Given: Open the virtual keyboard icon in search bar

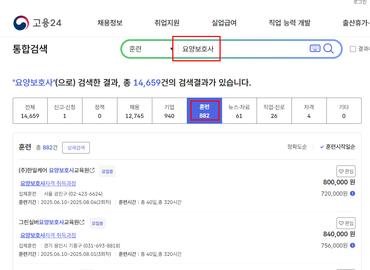Looking at the screenshot, I should [315, 48].
